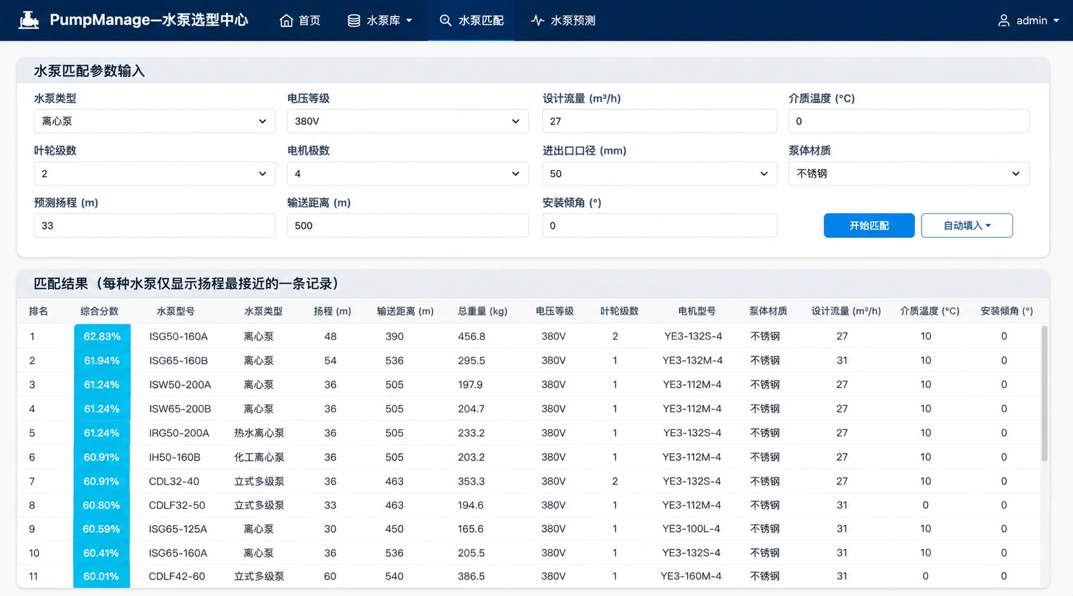Open the 首页 navigation item
Viewport: 1073px width, 596px height.
[x=300, y=20]
